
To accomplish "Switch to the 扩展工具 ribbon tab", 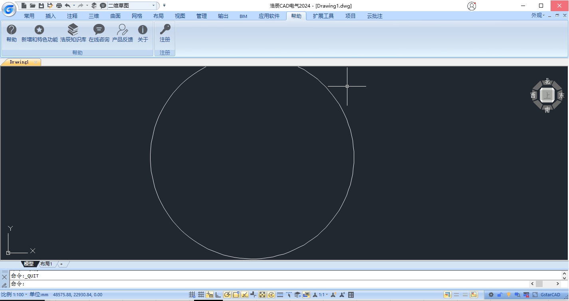I will pyautogui.click(x=323, y=16).
